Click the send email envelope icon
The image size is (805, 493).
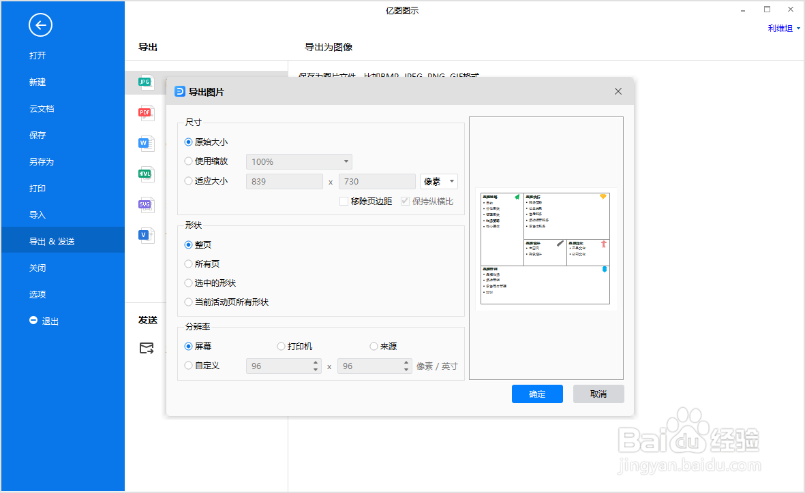point(147,348)
